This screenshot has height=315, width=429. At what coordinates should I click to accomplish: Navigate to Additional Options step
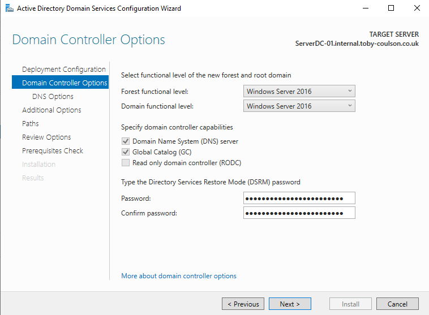[52, 110]
